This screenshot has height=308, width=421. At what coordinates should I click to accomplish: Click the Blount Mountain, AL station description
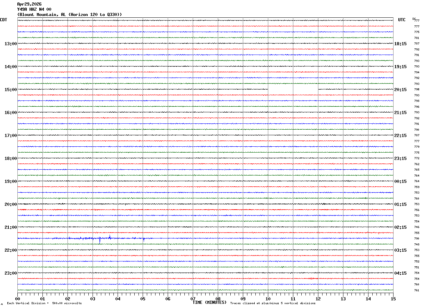point(70,14)
